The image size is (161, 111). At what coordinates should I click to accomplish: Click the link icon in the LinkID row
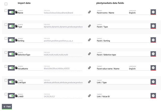89,96
